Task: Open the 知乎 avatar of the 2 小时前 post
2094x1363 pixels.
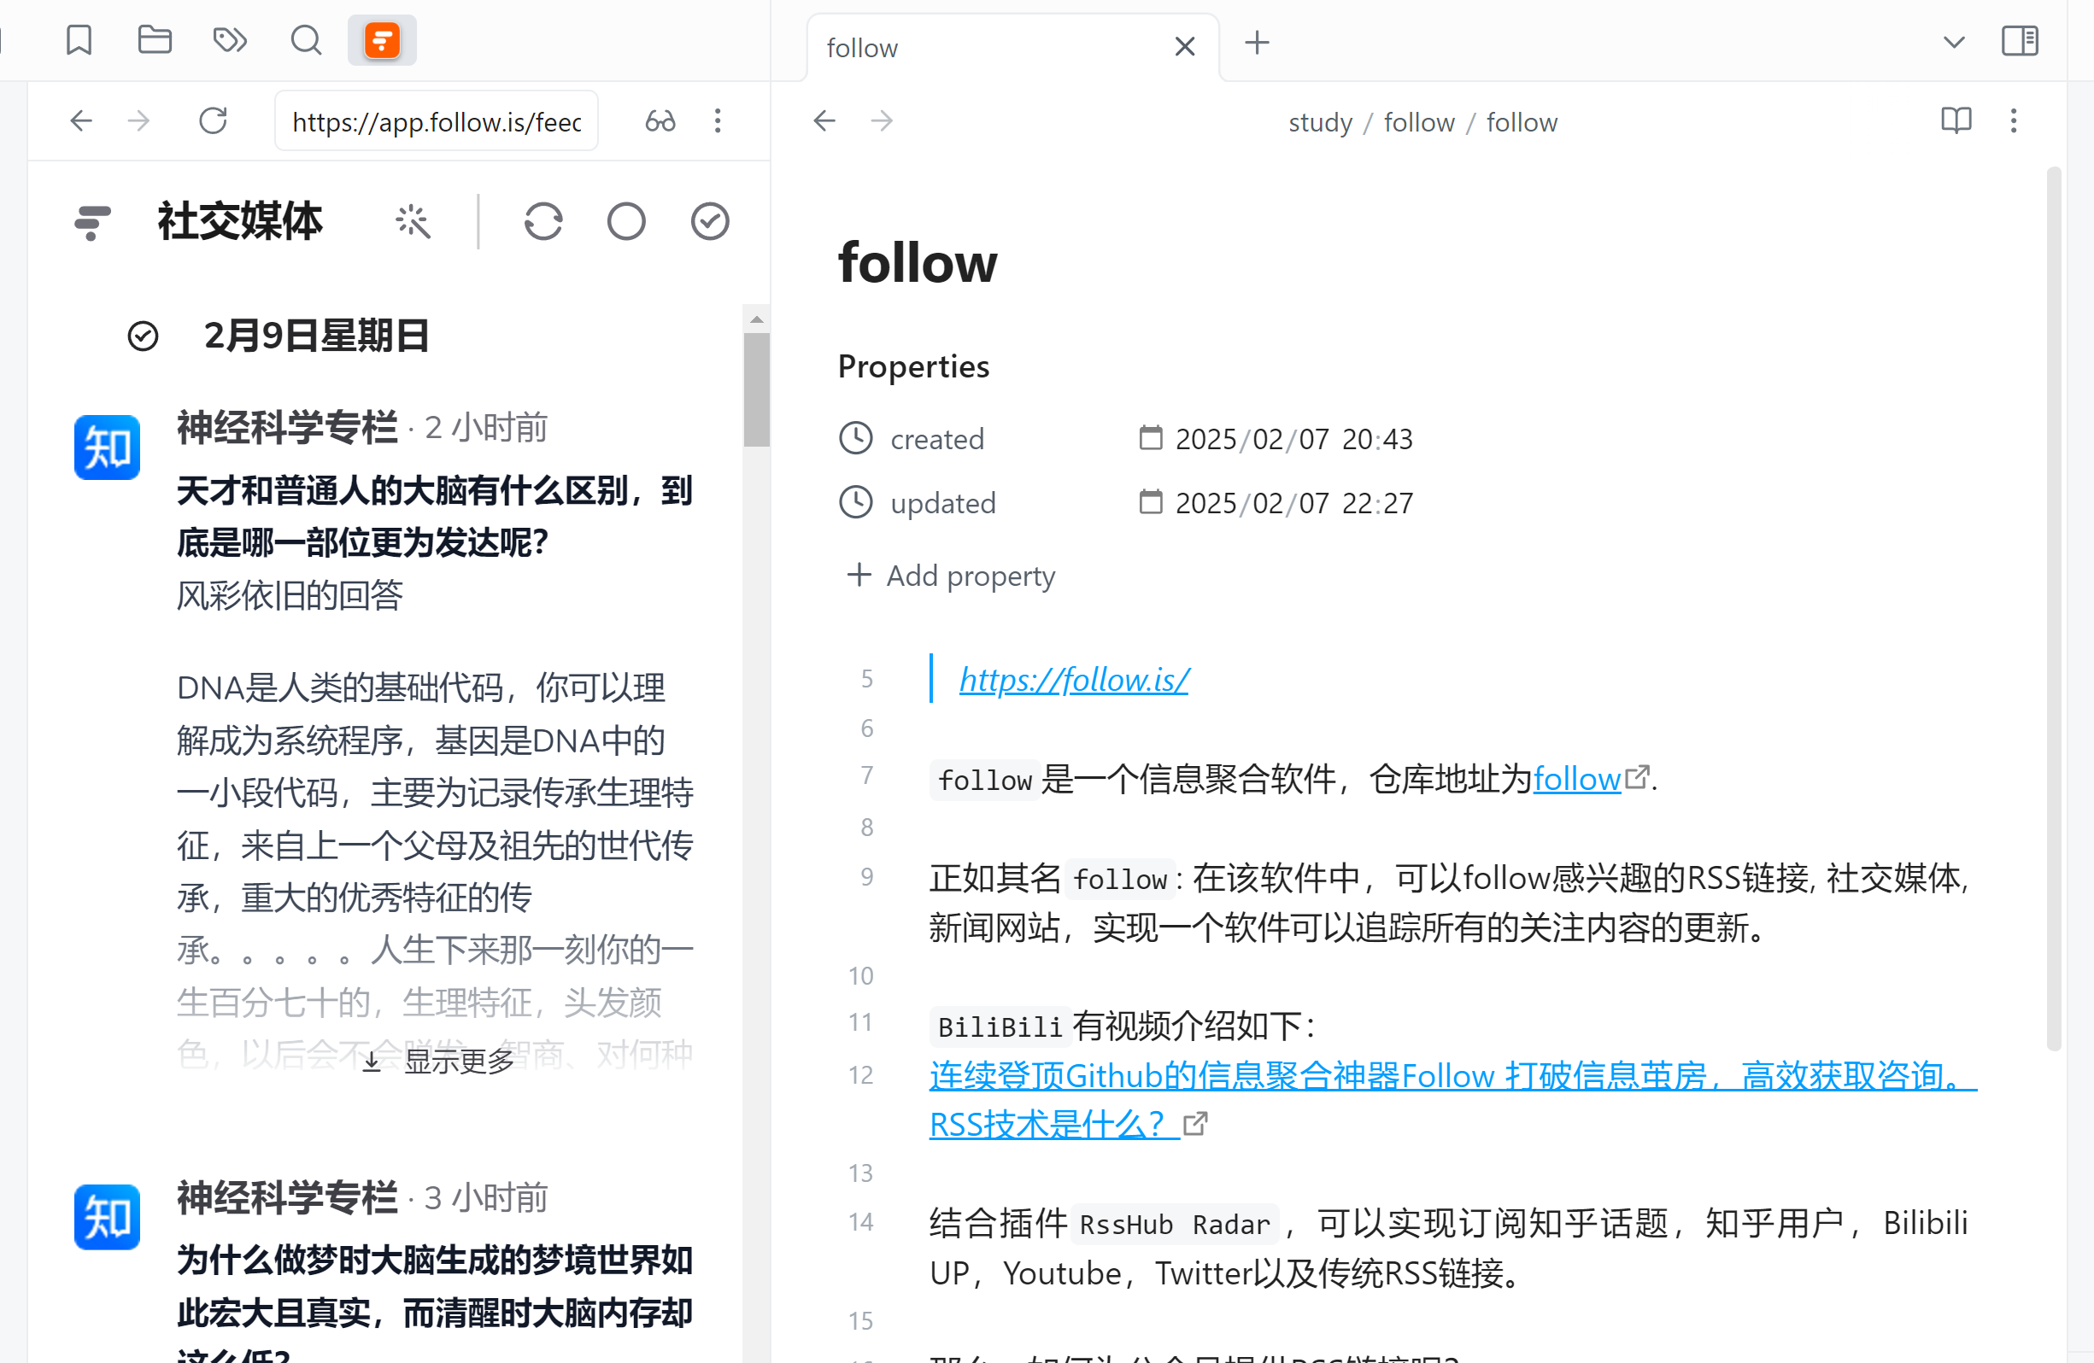Action: pos(107,448)
